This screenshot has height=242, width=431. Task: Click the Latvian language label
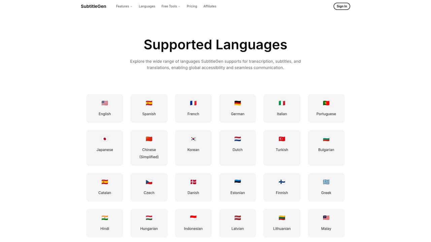click(x=237, y=229)
